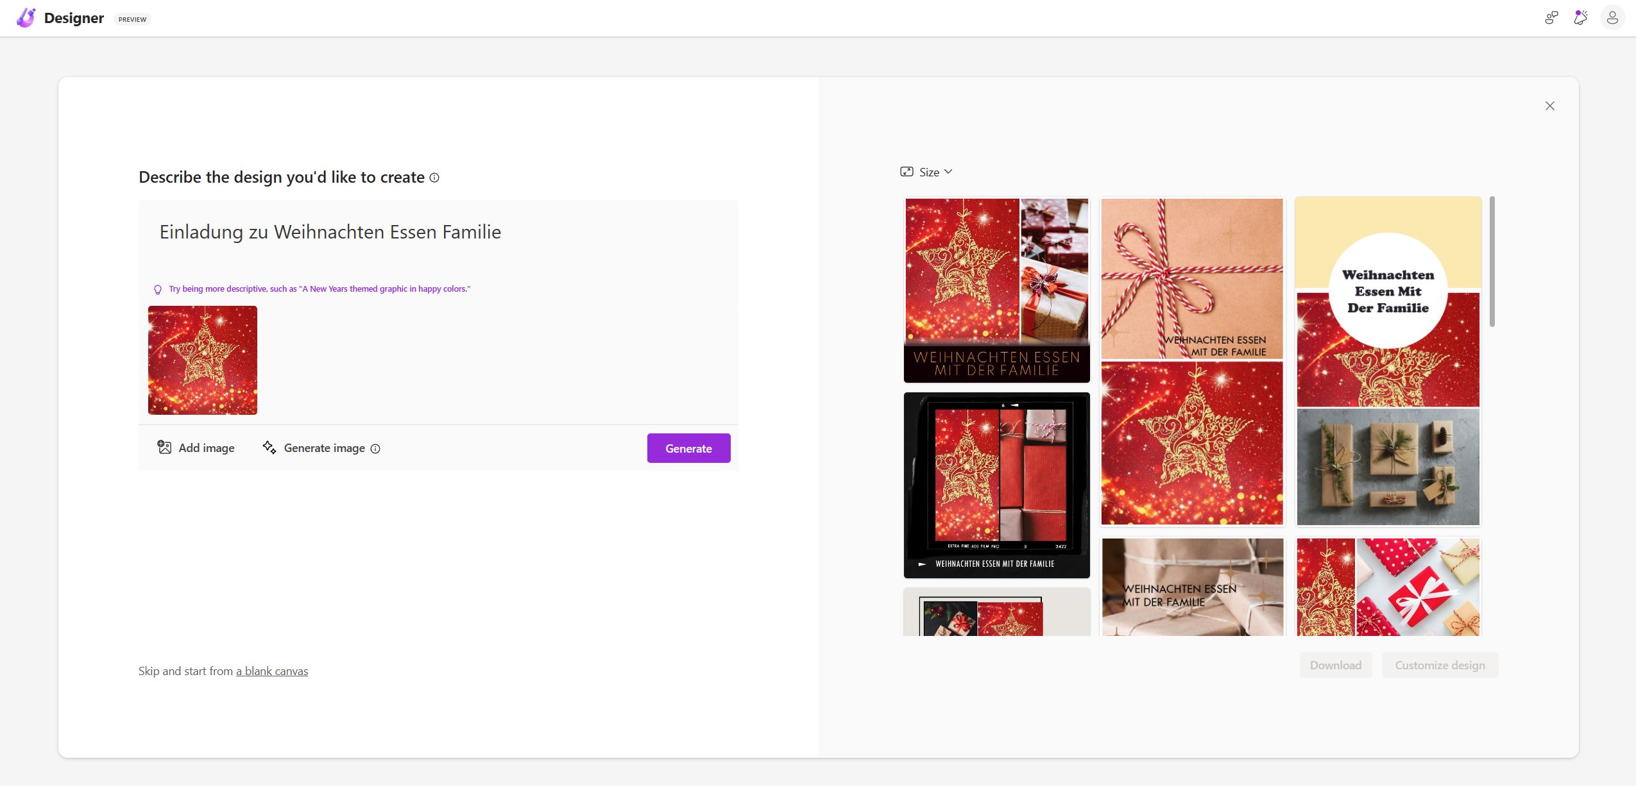The image size is (1636, 786).
Task: Open the share/connect icon in header
Action: [1551, 18]
